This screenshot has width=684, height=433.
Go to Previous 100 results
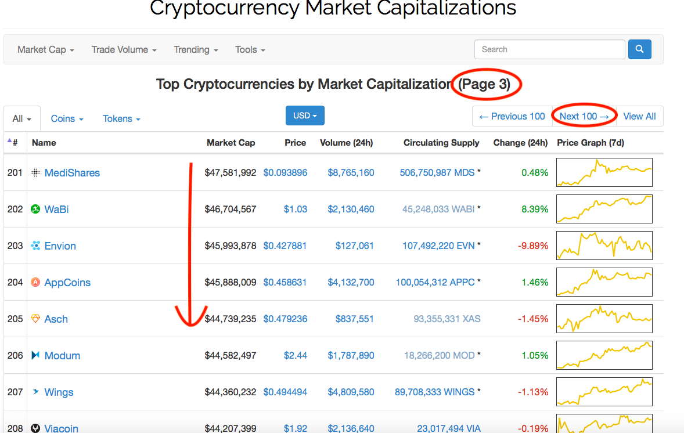(512, 116)
